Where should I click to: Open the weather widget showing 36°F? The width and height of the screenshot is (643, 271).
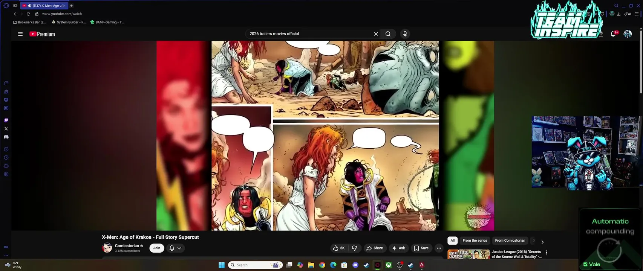point(13,265)
